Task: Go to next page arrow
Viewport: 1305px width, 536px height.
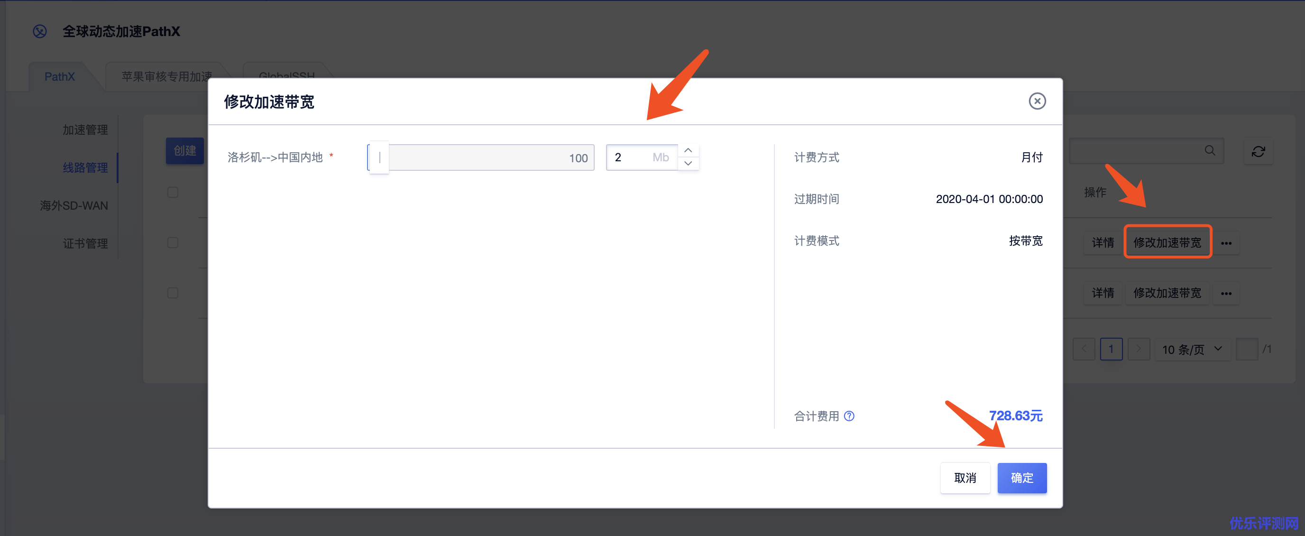Action: [x=1139, y=349]
